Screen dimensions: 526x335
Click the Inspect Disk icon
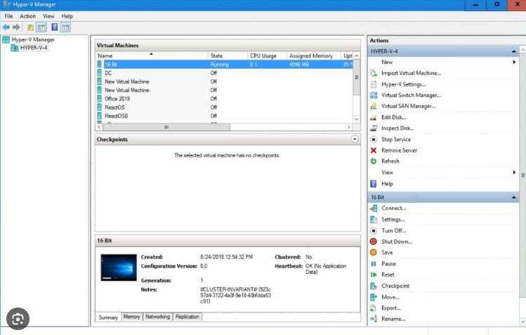coord(374,128)
